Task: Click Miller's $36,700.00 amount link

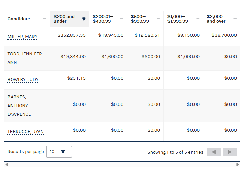Action: 224,35
